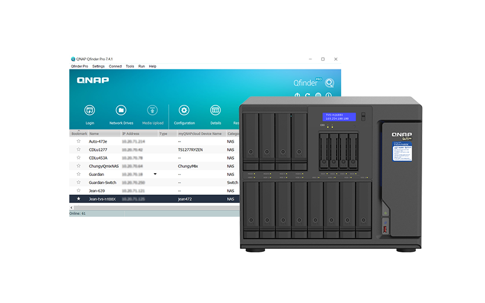The height and width of the screenshot is (303, 485).
Task: Unbookmark the Jean-tvs-h1688X device star
Action: tap(79, 199)
